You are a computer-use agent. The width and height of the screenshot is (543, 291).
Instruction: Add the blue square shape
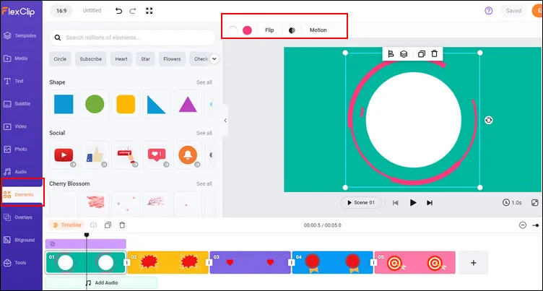tap(64, 104)
